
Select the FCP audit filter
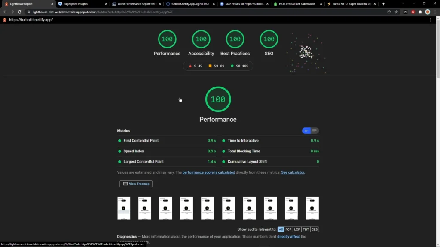(288, 229)
